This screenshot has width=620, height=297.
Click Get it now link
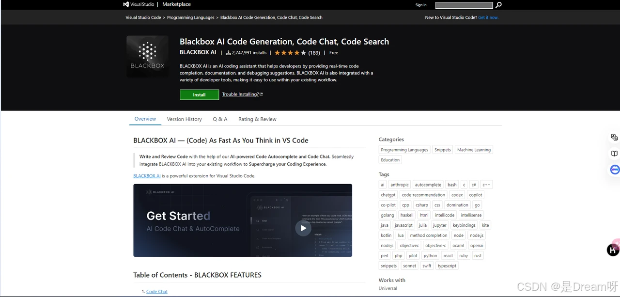[x=488, y=17]
